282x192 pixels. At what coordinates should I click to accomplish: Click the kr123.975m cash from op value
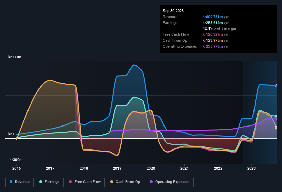tap(213, 40)
